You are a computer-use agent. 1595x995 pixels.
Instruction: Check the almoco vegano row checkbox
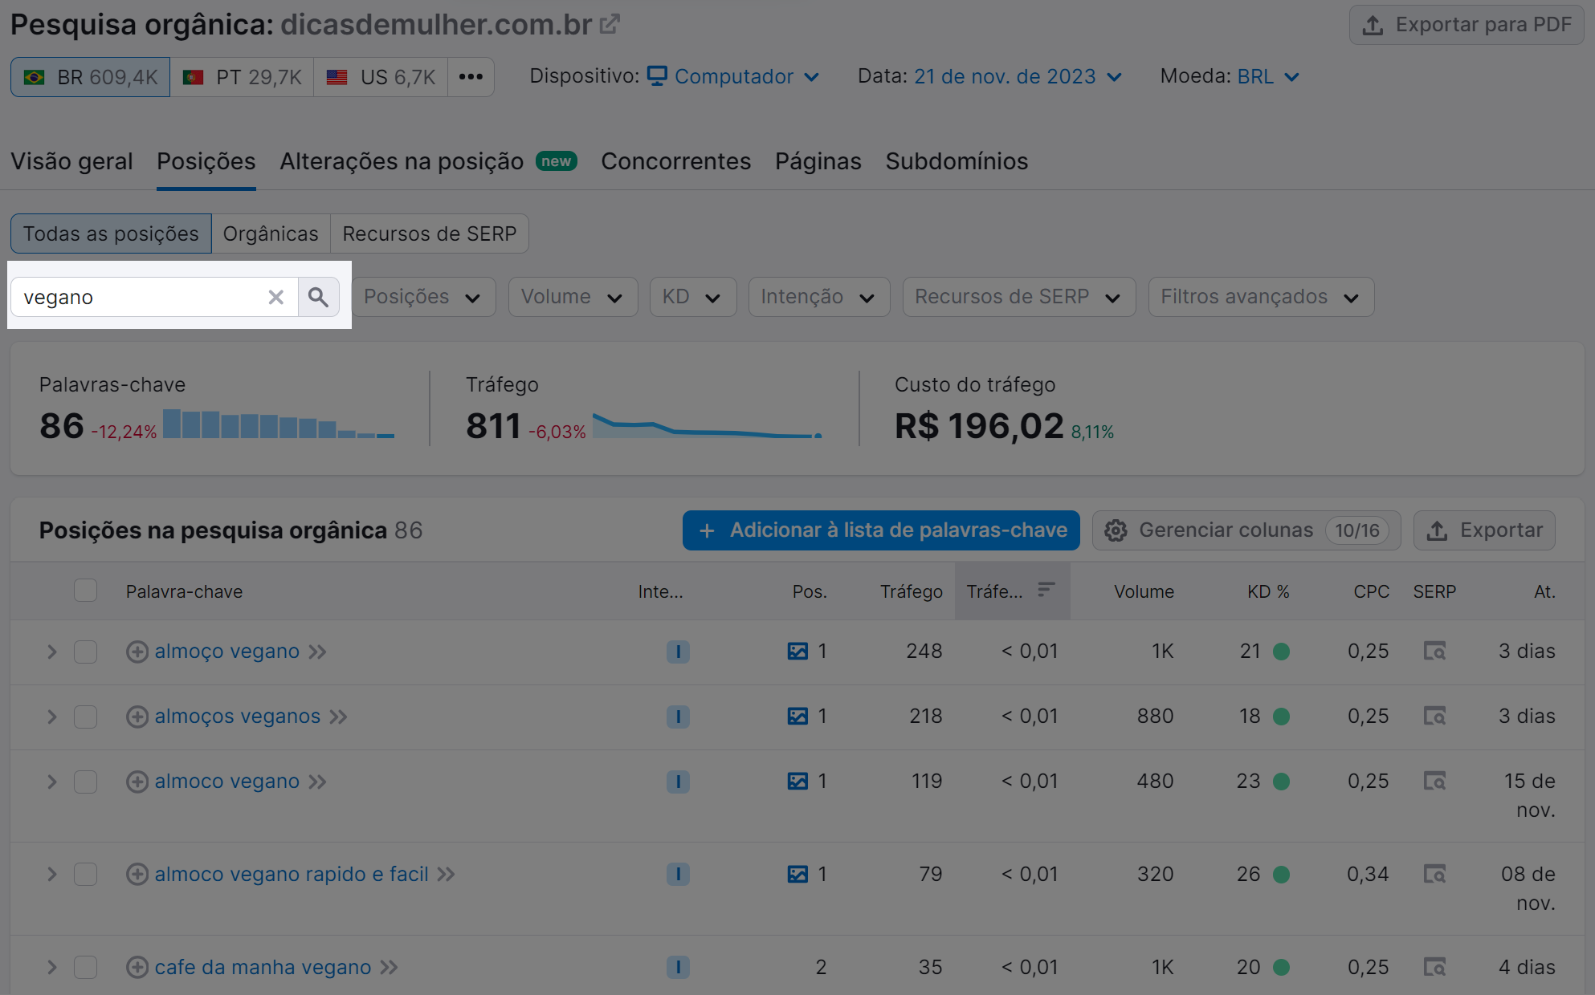tap(85, 782)
